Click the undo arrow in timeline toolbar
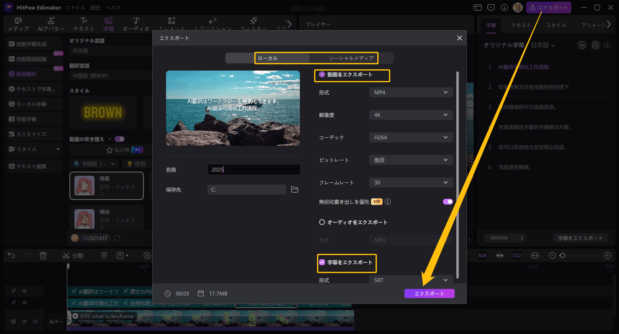 11,256
